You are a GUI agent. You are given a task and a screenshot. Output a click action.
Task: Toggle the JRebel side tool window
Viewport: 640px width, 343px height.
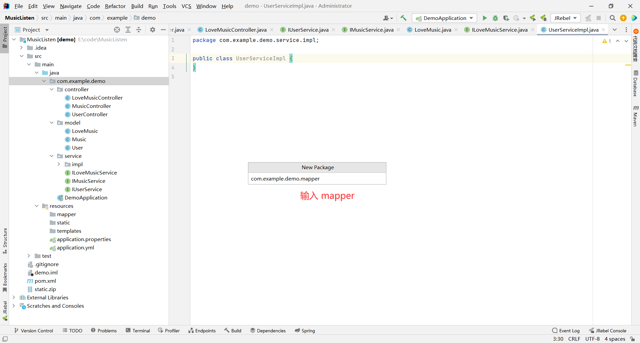pos(5,310)
